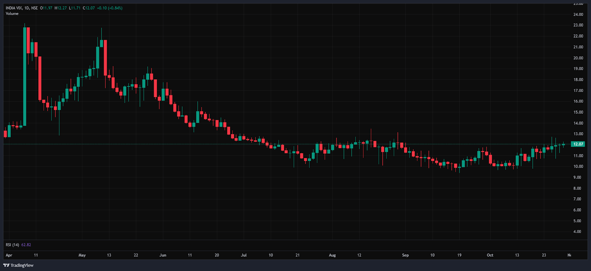Click the Oct label on time axis
Screen dimensions: 591x271
(490, 255)
